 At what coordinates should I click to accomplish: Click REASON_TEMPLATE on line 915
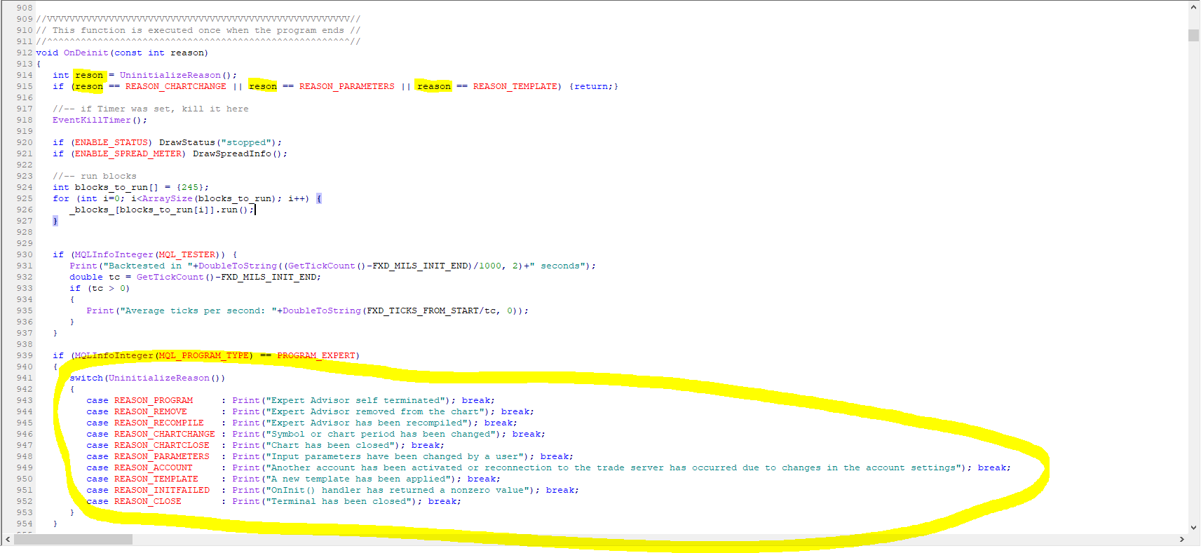pyautogui.click(x=515, y=86)
